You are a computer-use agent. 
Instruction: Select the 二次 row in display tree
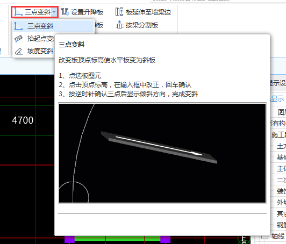(281, 180)
